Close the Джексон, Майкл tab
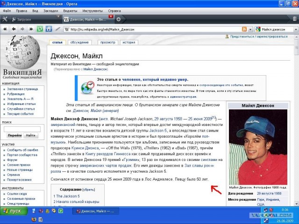Viewport: 299px width, 224px height. pos(111,17)
